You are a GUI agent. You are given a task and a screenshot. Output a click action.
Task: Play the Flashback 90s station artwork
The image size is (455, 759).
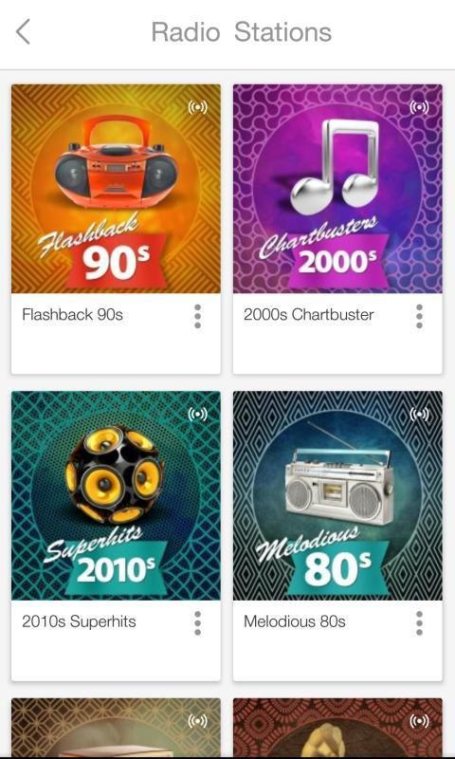click(116, 189)
